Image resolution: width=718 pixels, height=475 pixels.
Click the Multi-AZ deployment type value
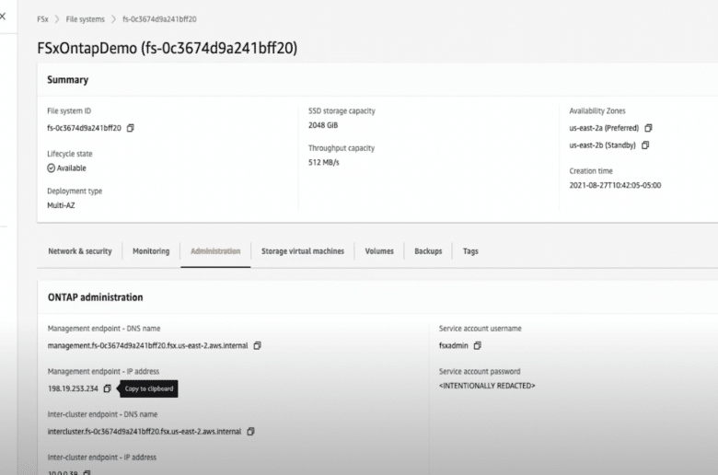(61, 205)
